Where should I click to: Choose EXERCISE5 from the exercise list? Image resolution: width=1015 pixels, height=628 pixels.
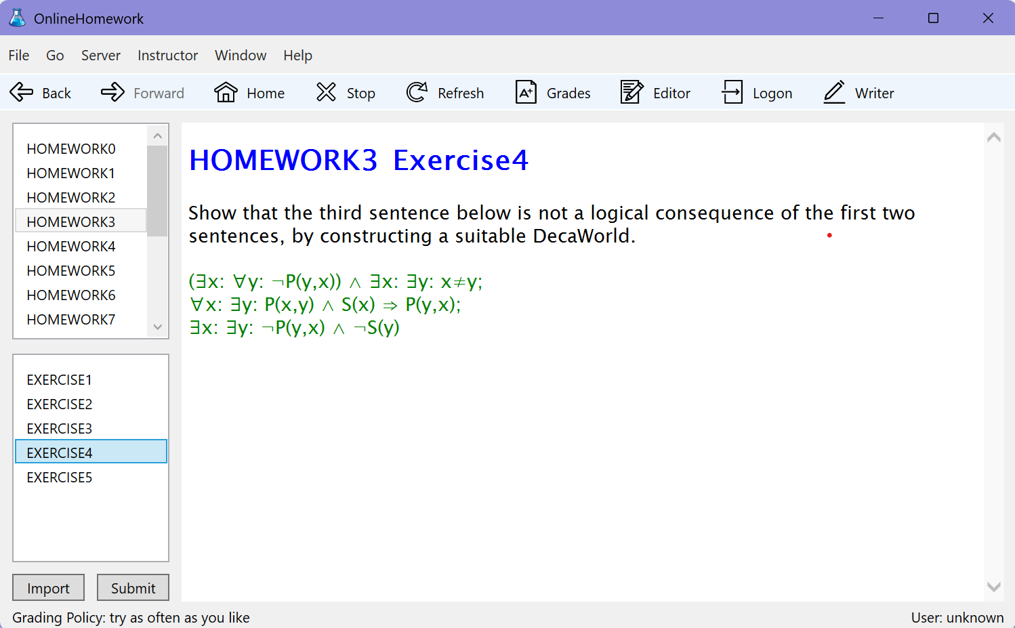click(x=60, y=478)
